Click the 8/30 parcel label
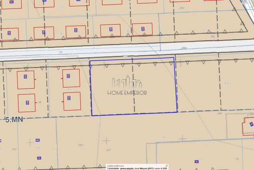Screen dimensions: 254x170 [227, 83]
